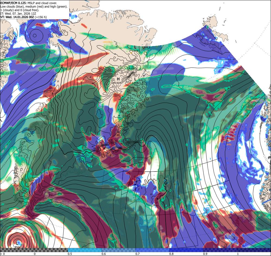Click the init time 'IT: Wed. 07. Jan. 2026 12Z'
This screenshot has height=256, width=271.
(18, 14)
